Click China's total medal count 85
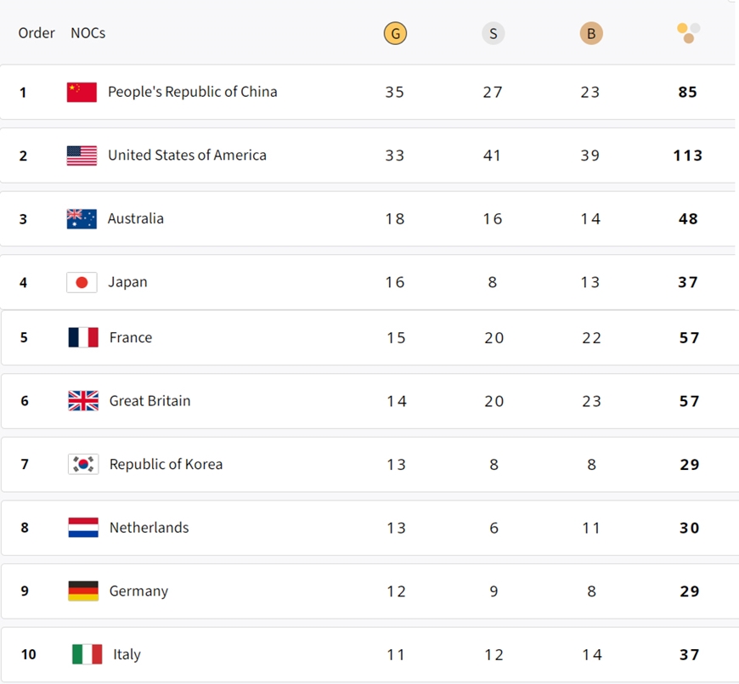The width and height of the screenshot is (739, 684). (x=688, y=92)
